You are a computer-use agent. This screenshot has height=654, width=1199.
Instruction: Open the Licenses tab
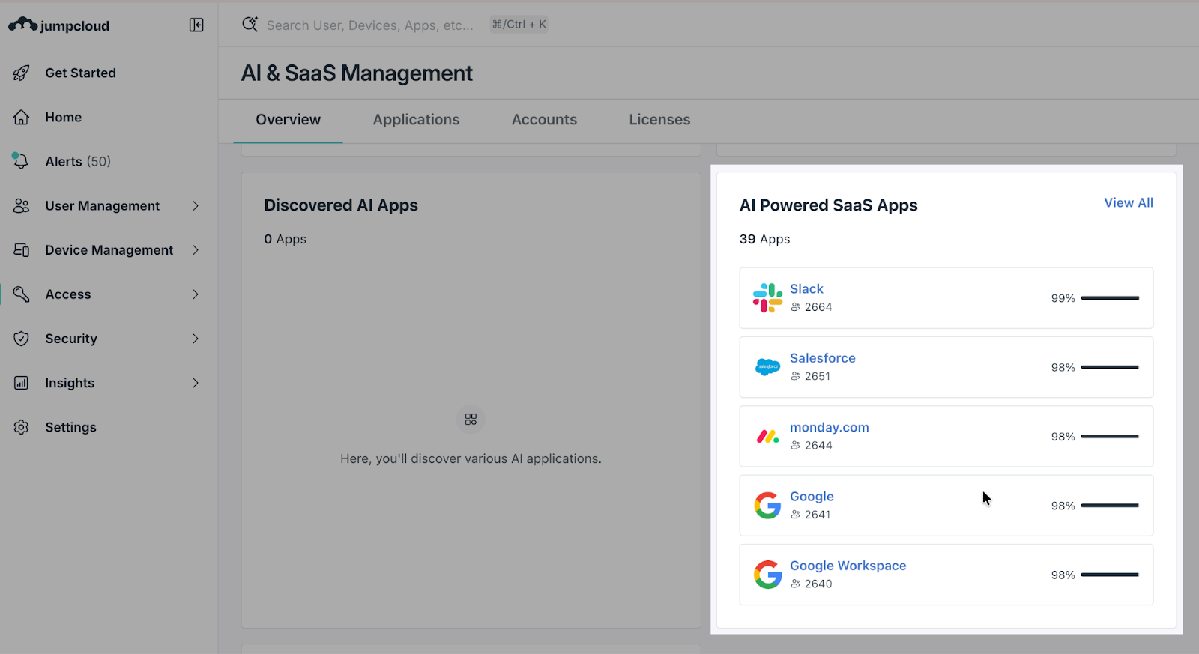click(659, 120)
